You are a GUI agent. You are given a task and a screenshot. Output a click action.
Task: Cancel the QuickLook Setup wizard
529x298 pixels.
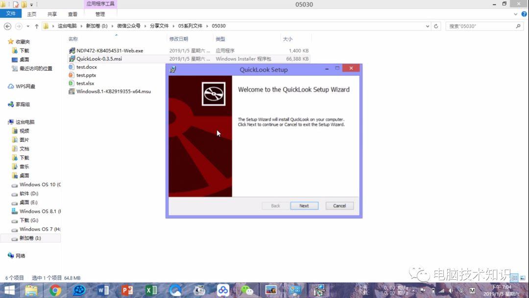339,205
